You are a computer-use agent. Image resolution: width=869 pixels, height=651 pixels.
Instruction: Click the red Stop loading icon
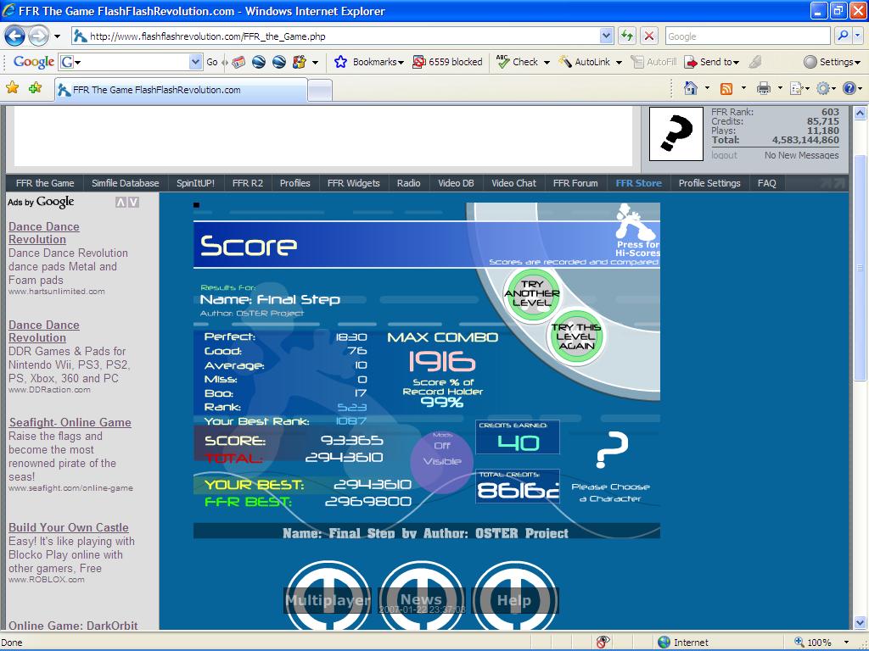[649, 36]
